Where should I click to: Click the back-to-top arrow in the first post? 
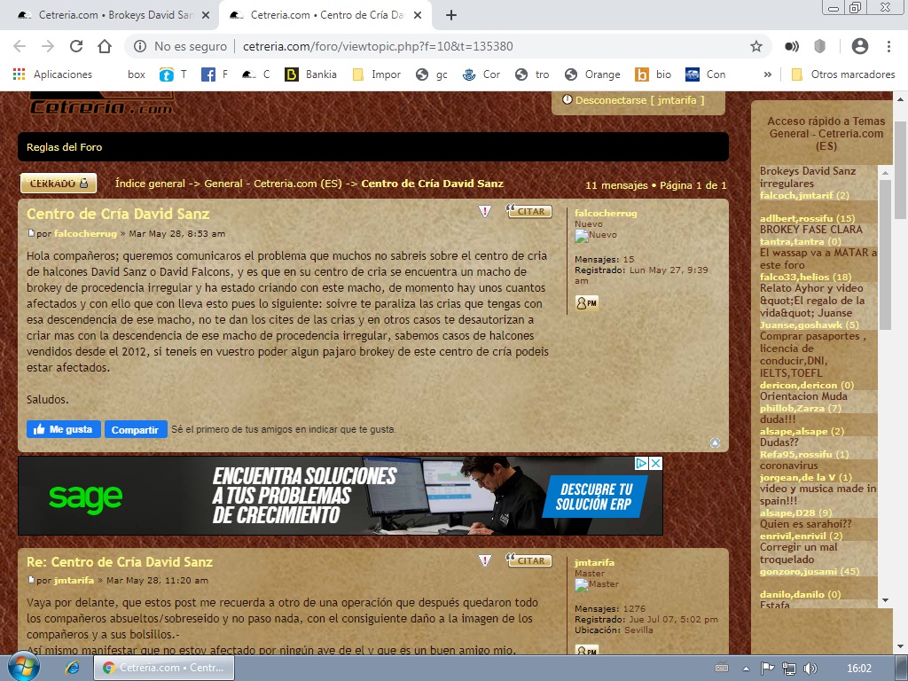(715, 442)
